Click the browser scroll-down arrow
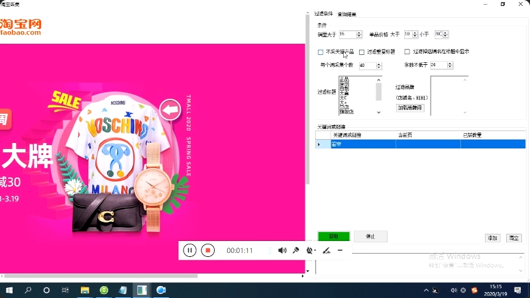Viewport: 530px width, 298px height. [x=307, y=271]
